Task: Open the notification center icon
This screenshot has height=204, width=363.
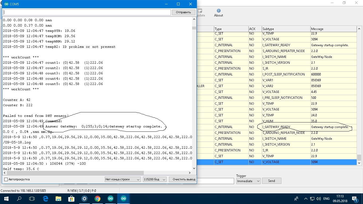Action: [x=354, y=199]
